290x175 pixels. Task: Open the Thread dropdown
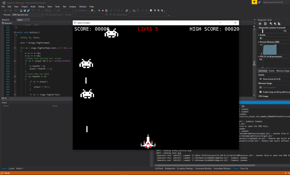click(x=88, y=14)
